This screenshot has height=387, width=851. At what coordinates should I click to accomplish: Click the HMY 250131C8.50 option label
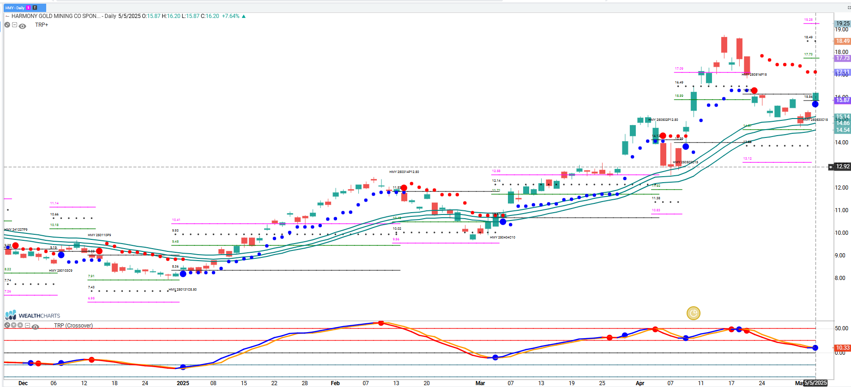(183, 289)
